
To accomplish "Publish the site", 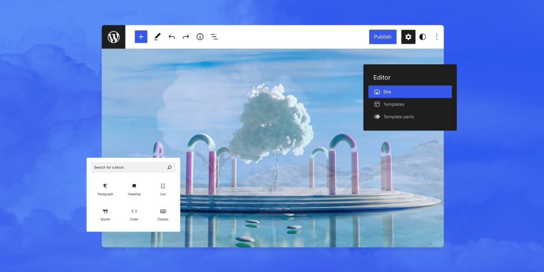I will [383, 37].
